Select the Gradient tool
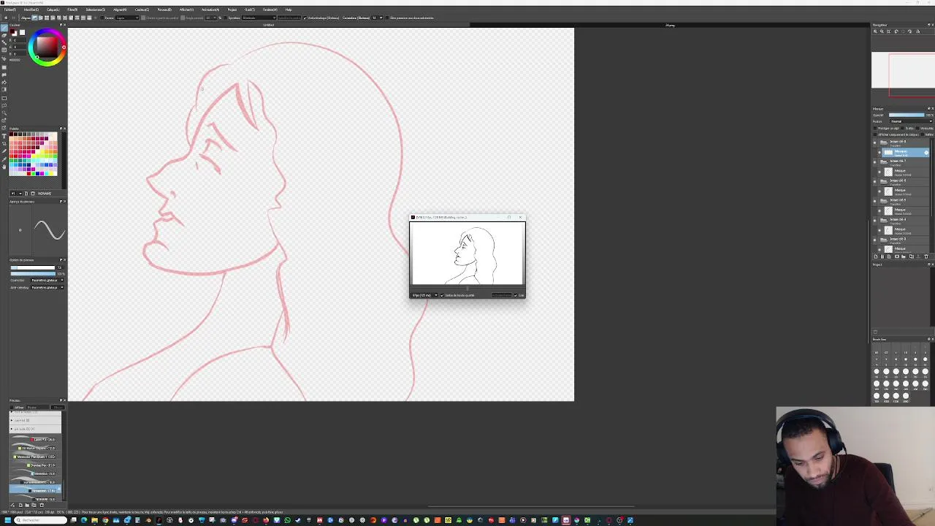The image size is (935, 526). (x=5, y=89)
